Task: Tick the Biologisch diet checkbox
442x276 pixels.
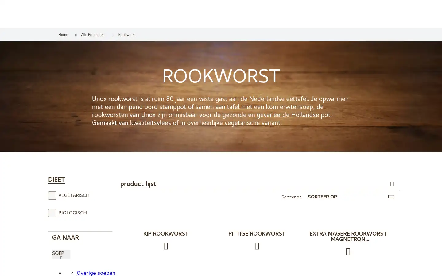Action: 52,213
